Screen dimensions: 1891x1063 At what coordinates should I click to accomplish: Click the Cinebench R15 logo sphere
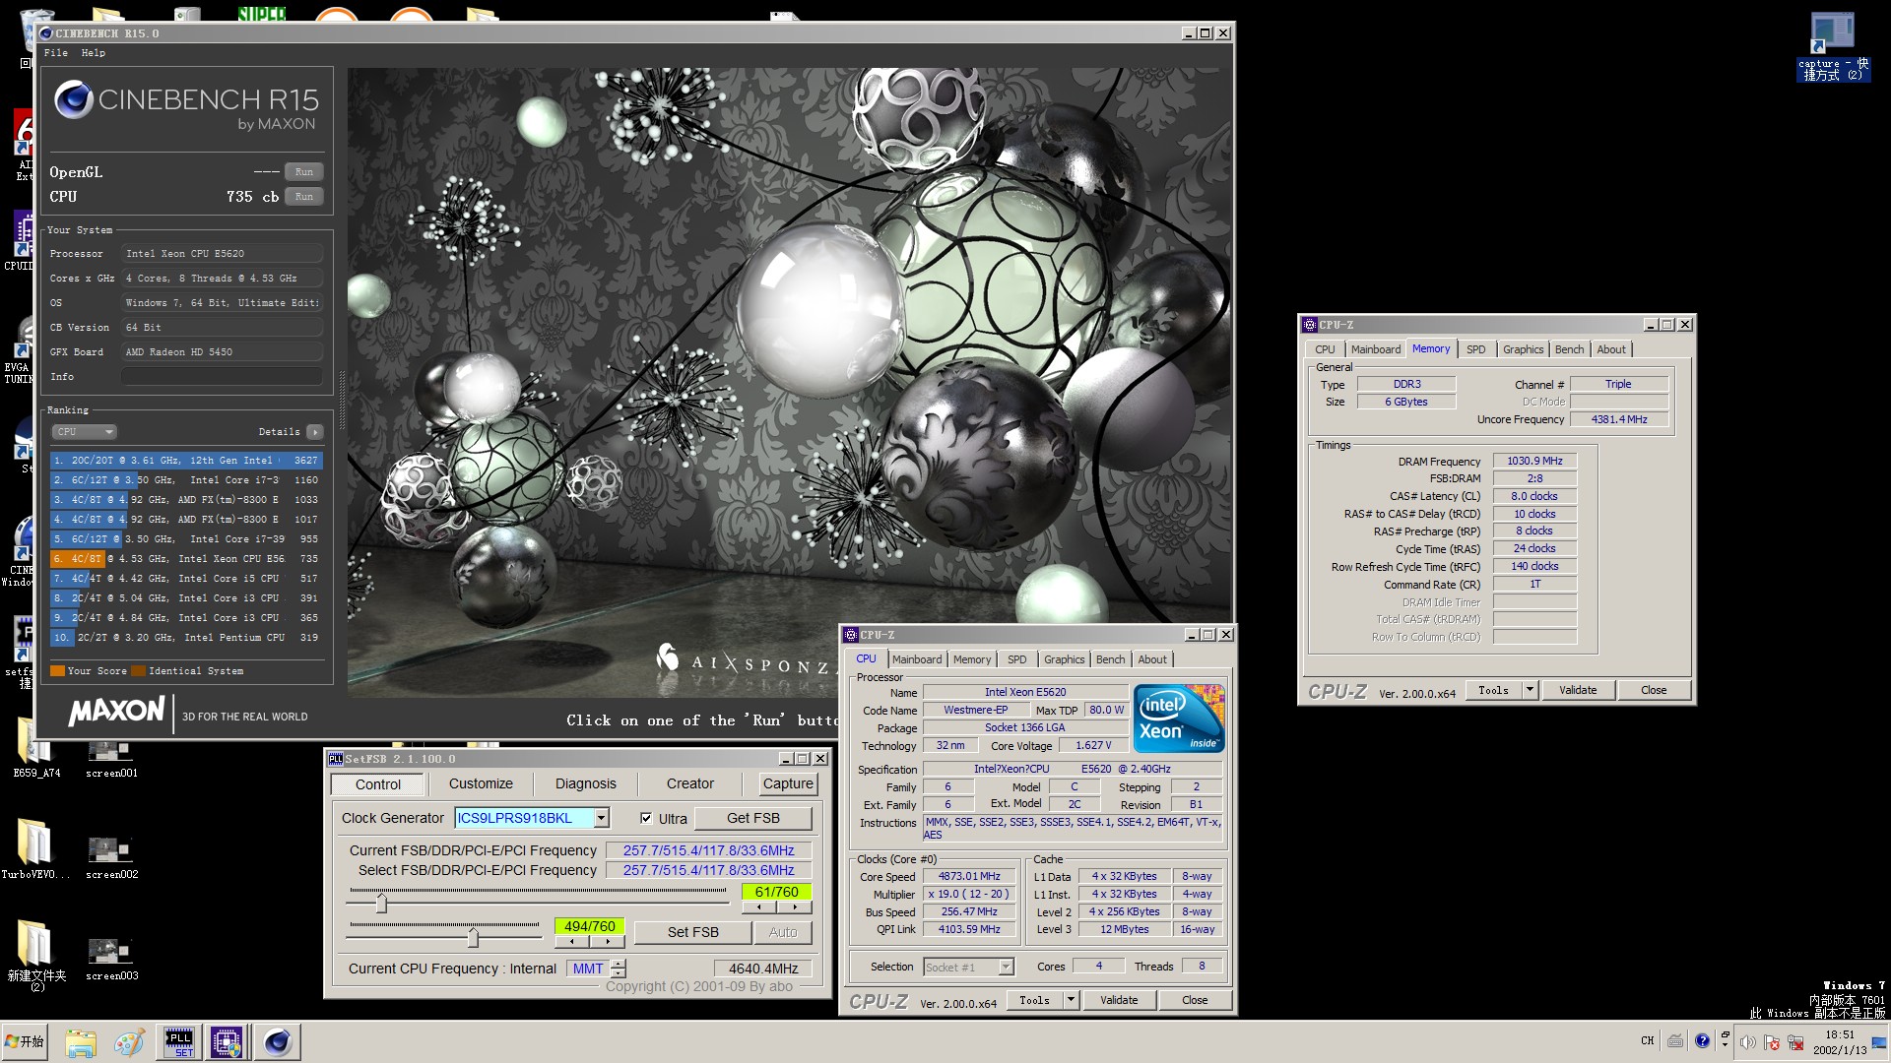[x=73, y=100]
